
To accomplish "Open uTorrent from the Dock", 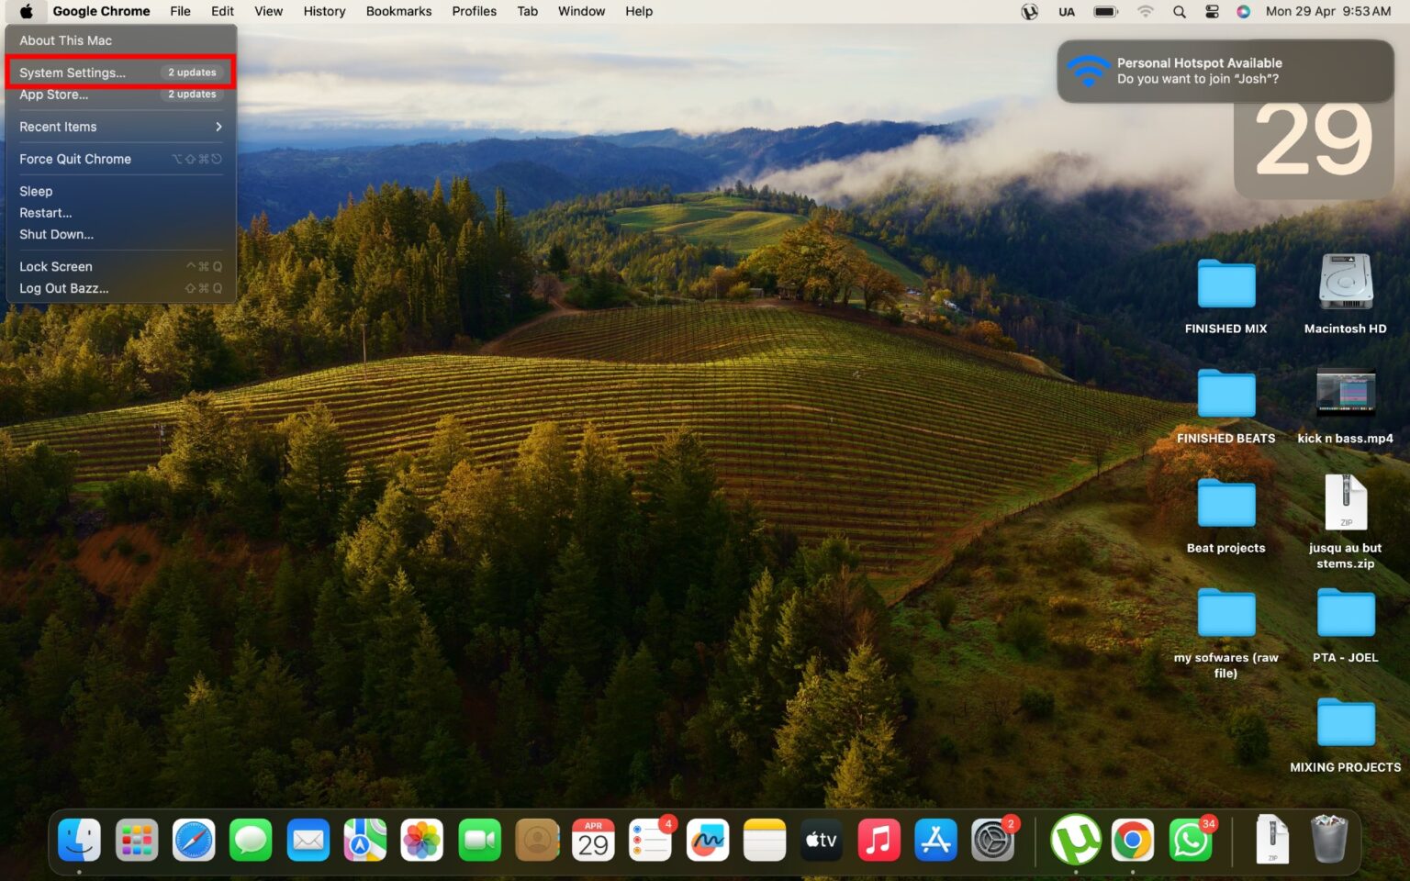I will coord(1075,840).
